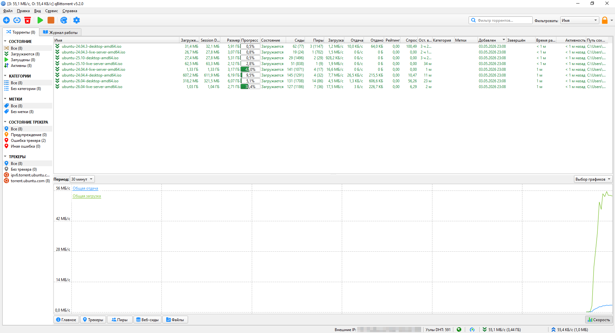Collapse the СОСТОЯНИЕ section
Screen dimensions: 615x333
click(5, 41)
